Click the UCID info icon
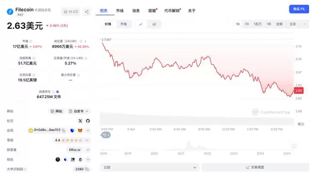The image size is (311, 173). (25, 169)
